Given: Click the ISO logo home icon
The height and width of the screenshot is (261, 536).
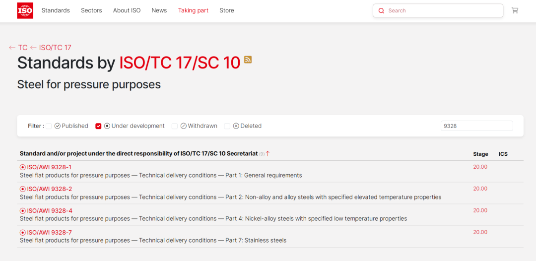Looking at the screenshot, I should tap(25, 10).
